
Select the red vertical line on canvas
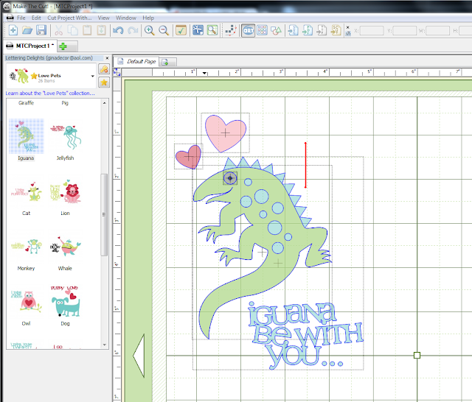point(305,165)
